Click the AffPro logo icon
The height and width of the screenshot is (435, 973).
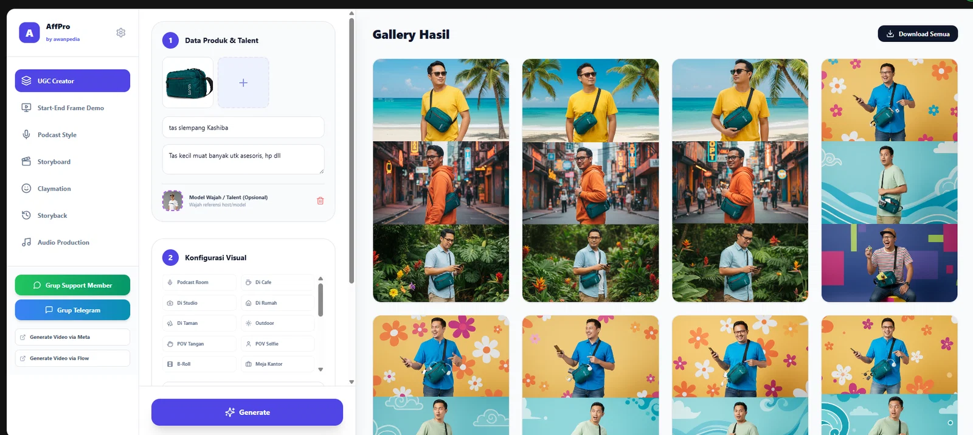(29, 33)
